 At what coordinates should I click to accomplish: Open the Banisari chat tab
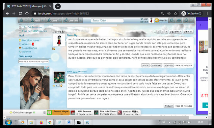pos(129,113)
